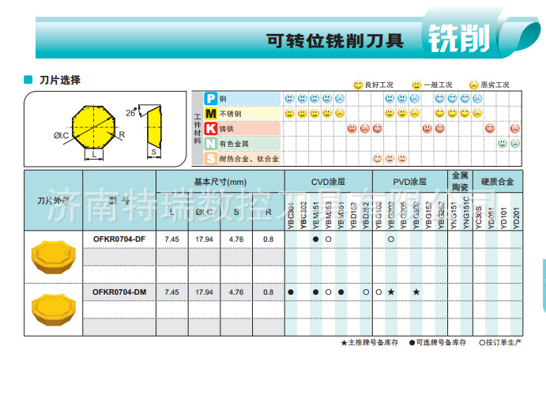Click the CVD涂层 header
Screen dimensions: 546x399
[328, 182]
